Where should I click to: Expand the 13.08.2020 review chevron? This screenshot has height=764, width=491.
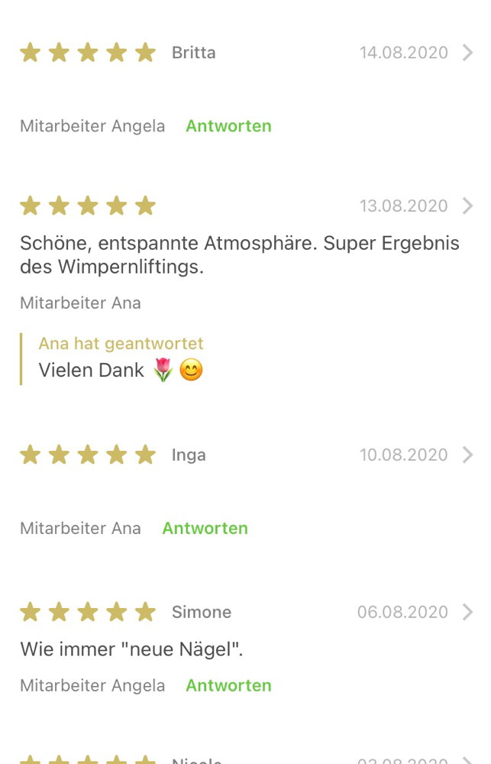coord(467,206)
